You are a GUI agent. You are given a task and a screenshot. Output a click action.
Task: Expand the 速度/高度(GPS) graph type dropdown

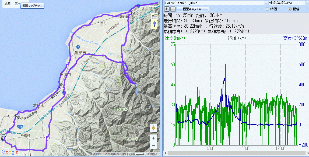307,3
